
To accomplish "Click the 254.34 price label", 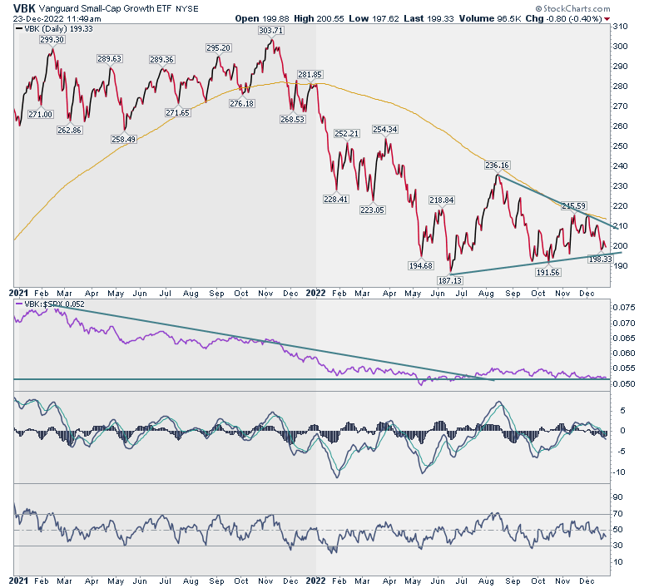I will tap(385, 130).
